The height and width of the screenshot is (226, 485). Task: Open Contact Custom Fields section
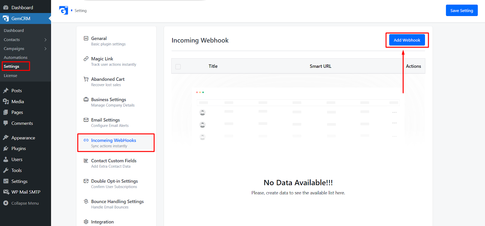tap(116, 163)
